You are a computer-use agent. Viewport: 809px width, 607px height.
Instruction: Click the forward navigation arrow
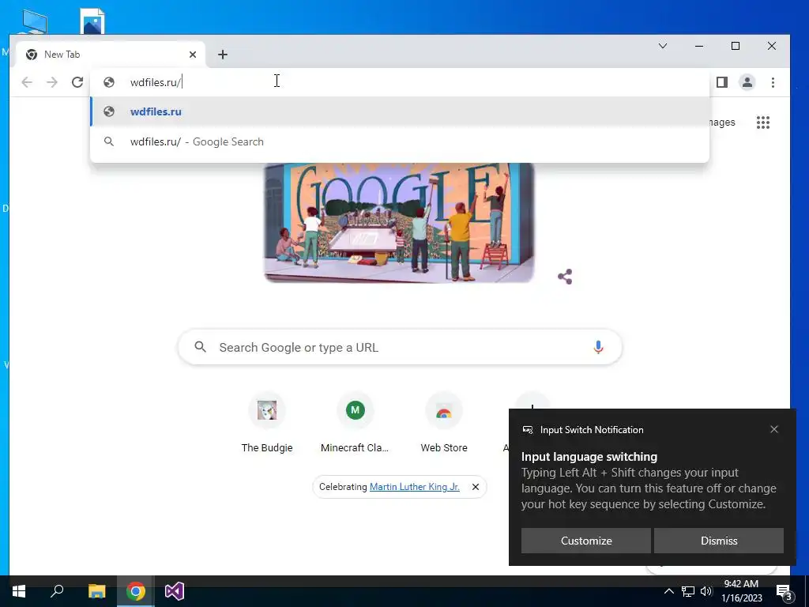52,82
